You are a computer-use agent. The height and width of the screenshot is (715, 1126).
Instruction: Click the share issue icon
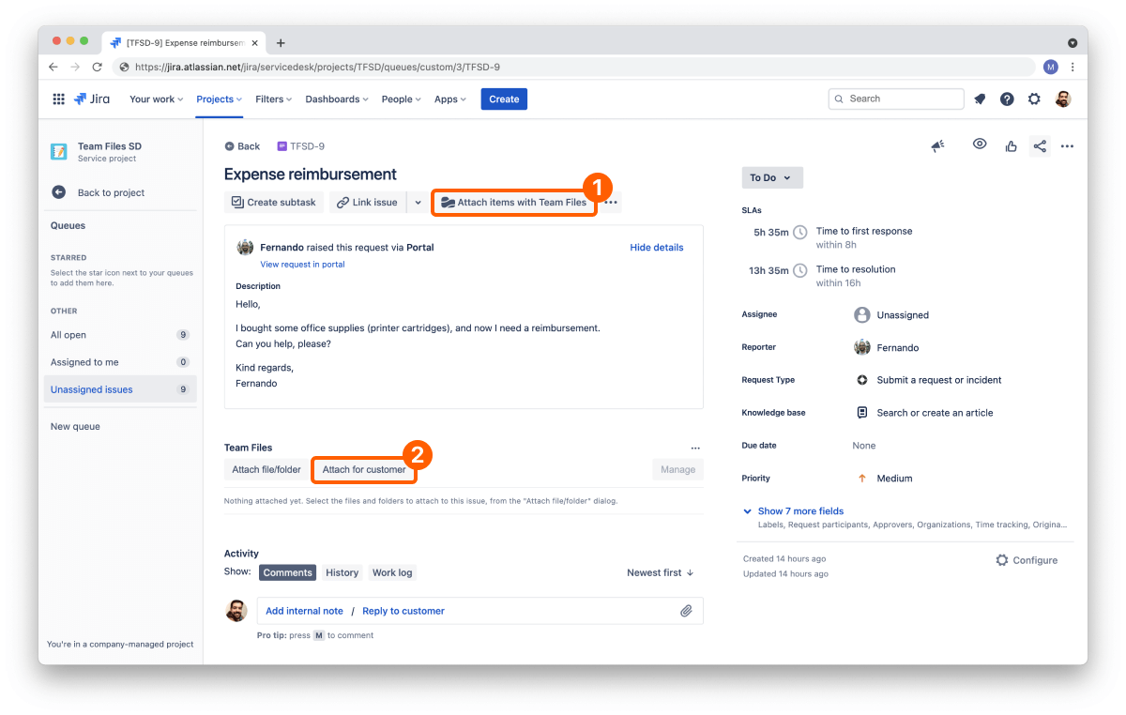click(x=1040, y=145)
